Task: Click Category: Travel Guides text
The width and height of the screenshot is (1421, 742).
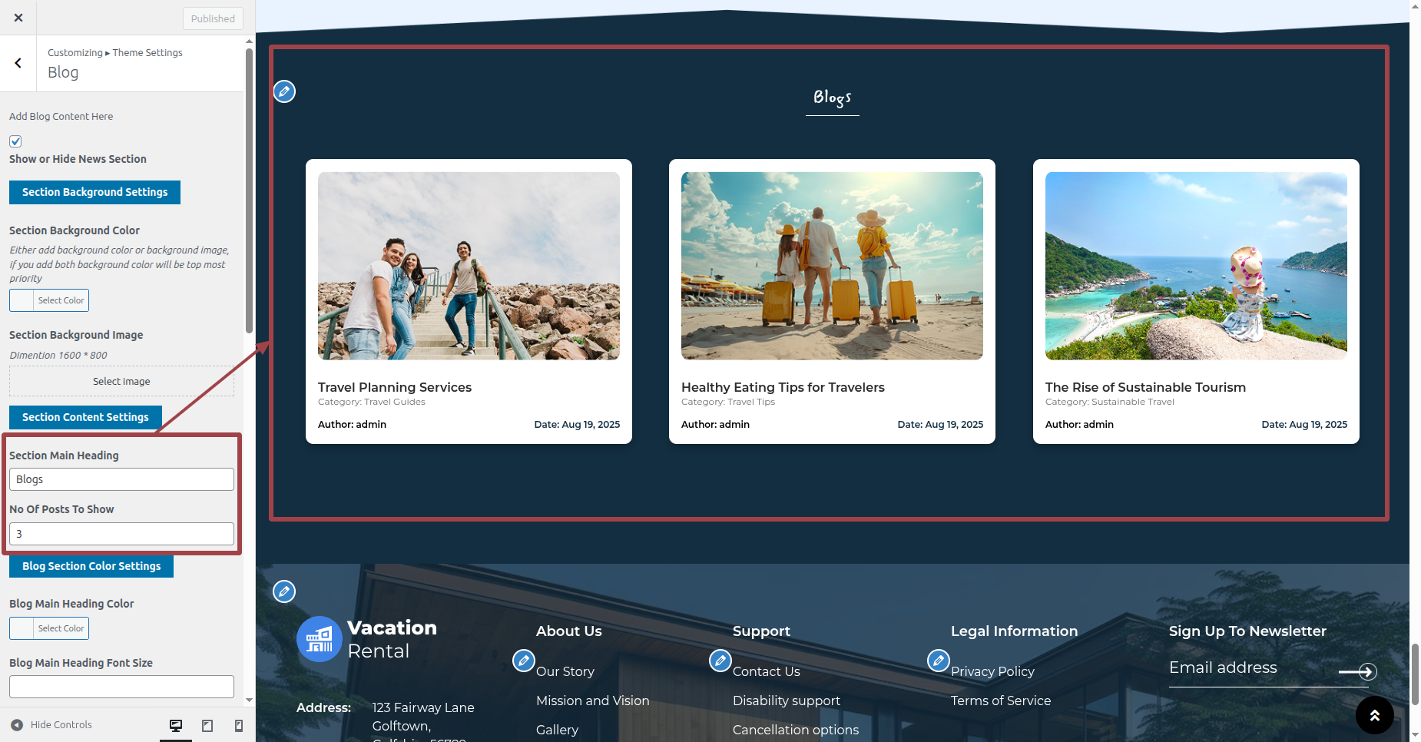Action: pyautogui.click(x=372, y=402)
